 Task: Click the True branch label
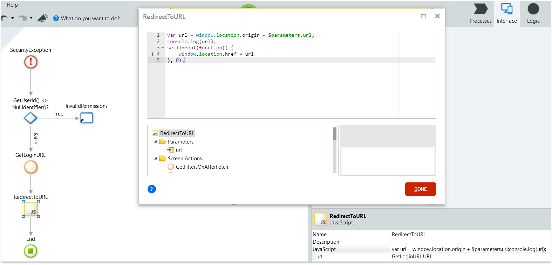(59, 114)
